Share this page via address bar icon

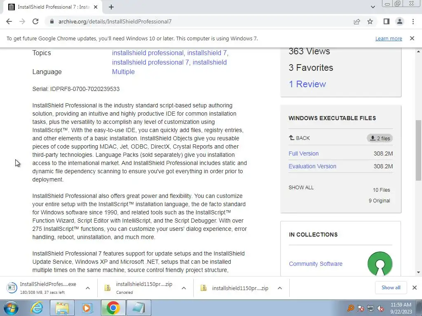tap(357, 21)
